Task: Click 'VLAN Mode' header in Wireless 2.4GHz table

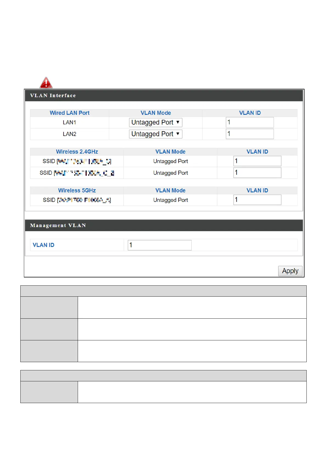Action: 170,151
